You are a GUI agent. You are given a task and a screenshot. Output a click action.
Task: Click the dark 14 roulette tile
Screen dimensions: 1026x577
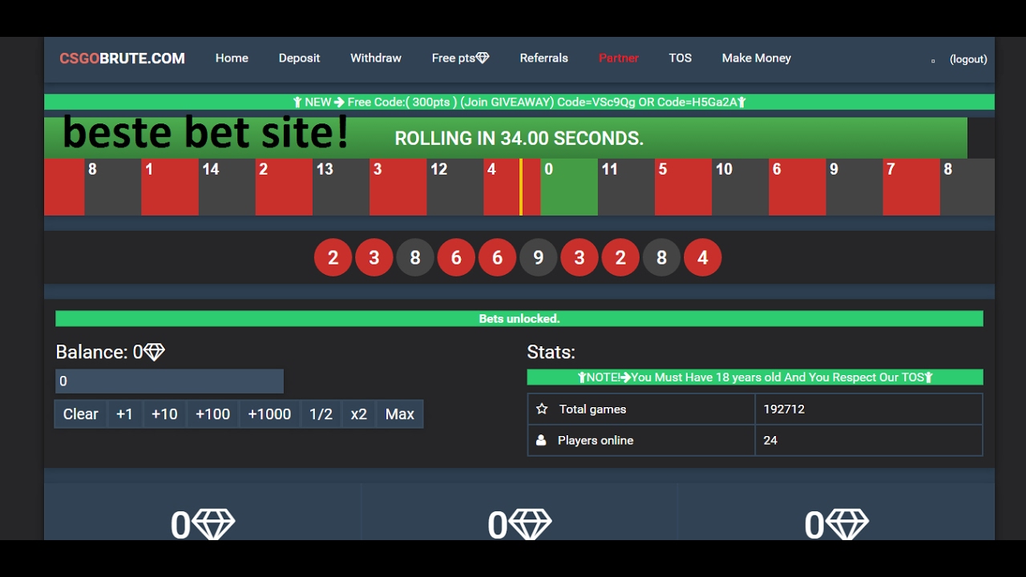pos(227,187)
